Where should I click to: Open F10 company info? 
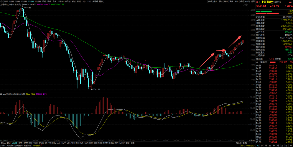point(237,1)
